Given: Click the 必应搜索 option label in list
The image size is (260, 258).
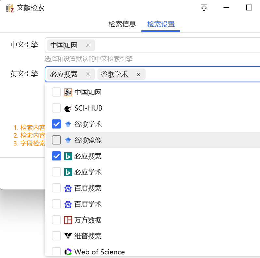Looking at the screenshot, I should click(x=88, y=156).
